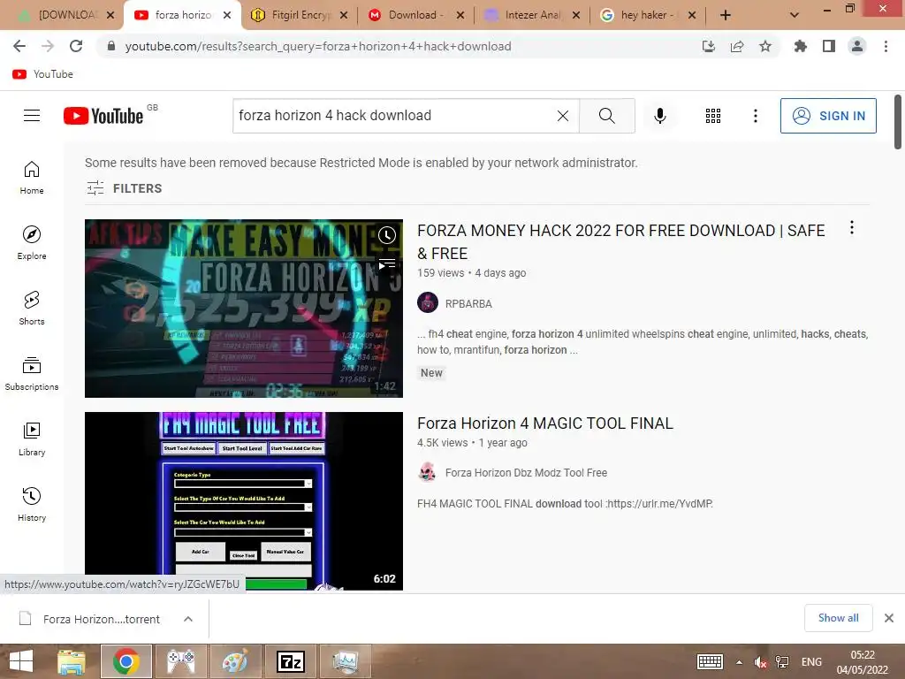
Task: Open the YouTube hamburger guide menu
Action: (32, 116)
